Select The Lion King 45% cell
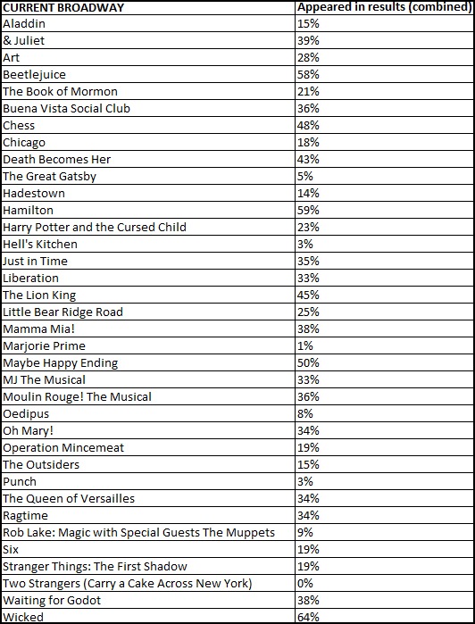475x624 pixels. tap(384, 295)
